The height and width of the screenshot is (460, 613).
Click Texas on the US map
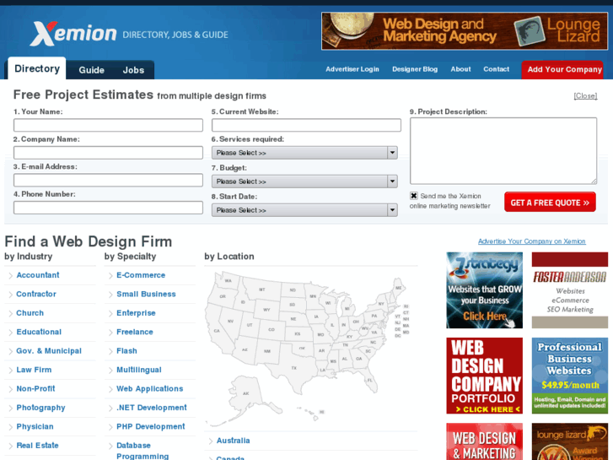tap(294, 367)
